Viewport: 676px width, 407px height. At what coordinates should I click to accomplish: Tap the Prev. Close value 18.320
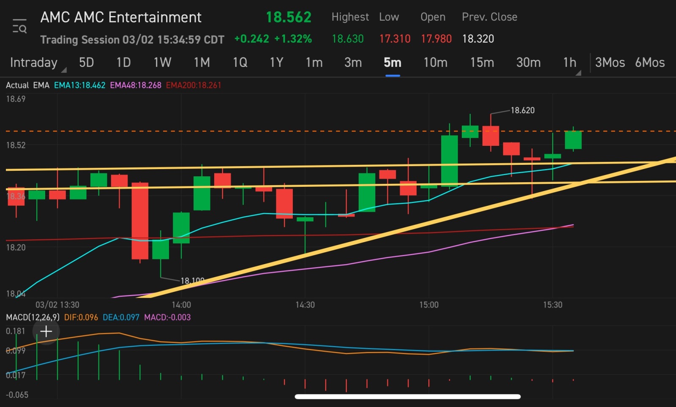coord(478,39)
